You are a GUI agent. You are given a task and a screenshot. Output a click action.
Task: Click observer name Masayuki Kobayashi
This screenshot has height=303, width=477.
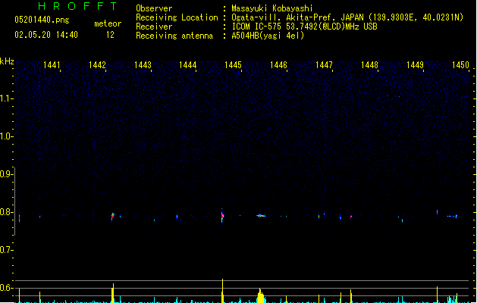coord(272,8)
